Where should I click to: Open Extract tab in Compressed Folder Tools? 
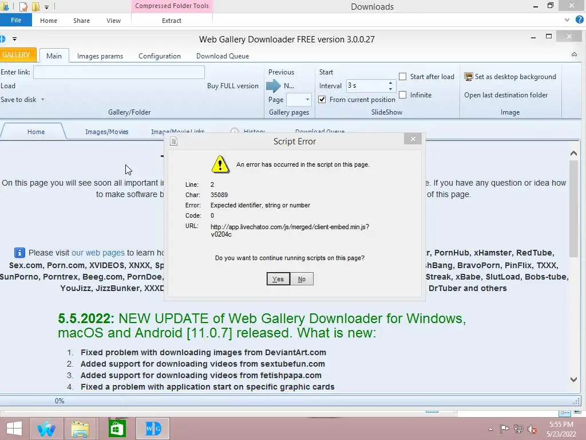[x=172, y=21]
